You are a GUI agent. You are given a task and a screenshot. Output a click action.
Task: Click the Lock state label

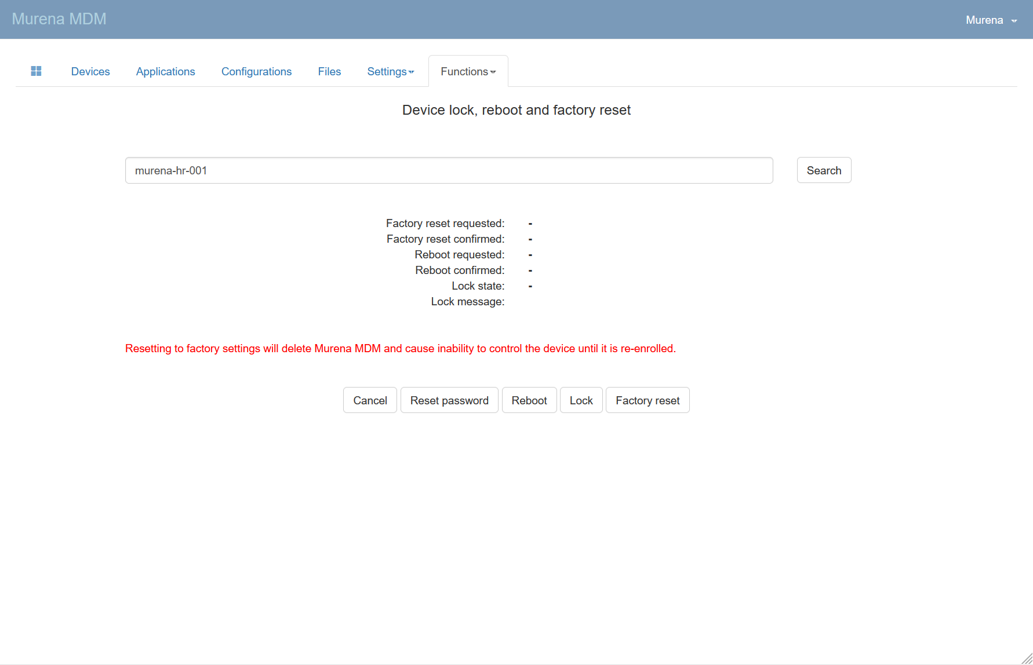click(478, 286)
